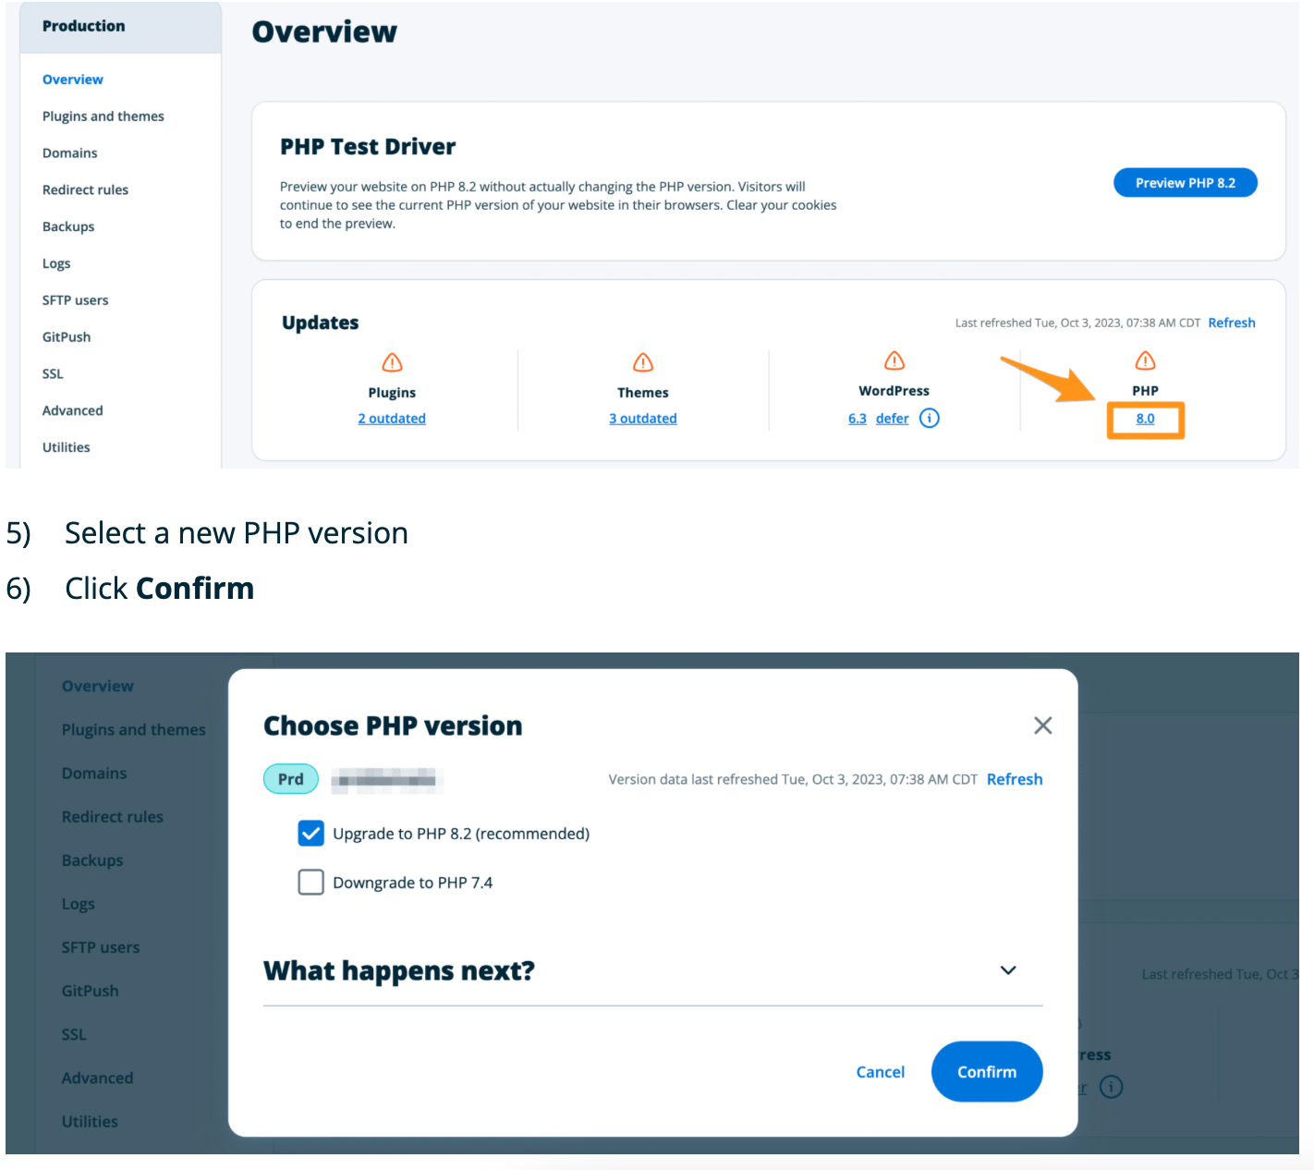
Task: Click the Prd environment badge
Action: [x=290, y=779]
